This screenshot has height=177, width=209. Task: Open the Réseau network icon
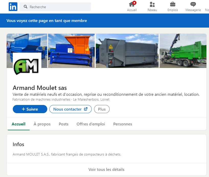pos(152,4)
